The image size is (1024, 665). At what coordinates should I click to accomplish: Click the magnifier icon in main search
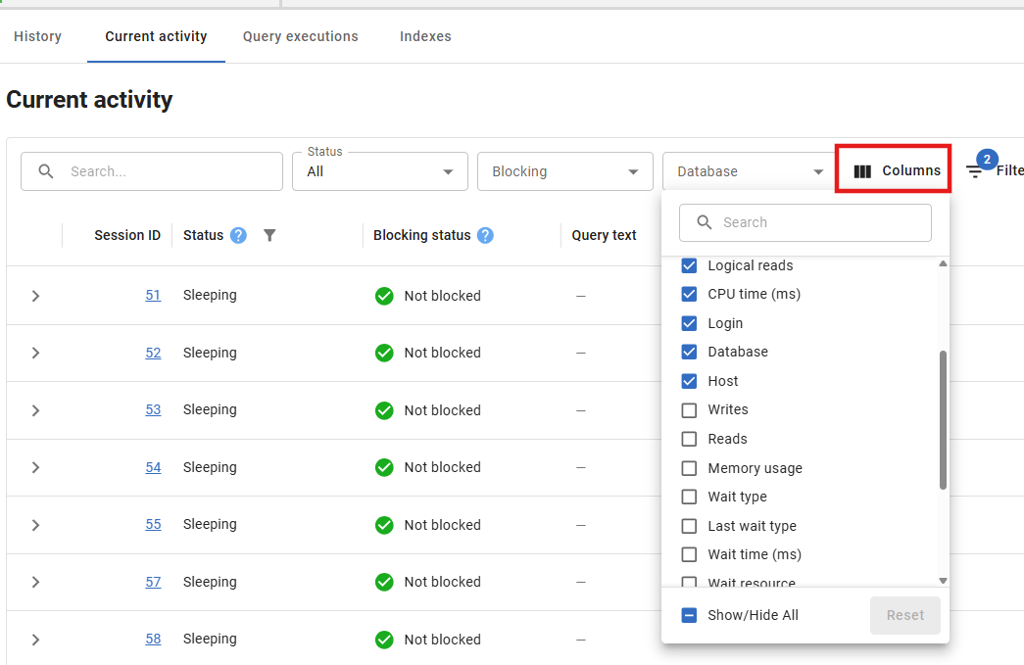coord(46,171)
